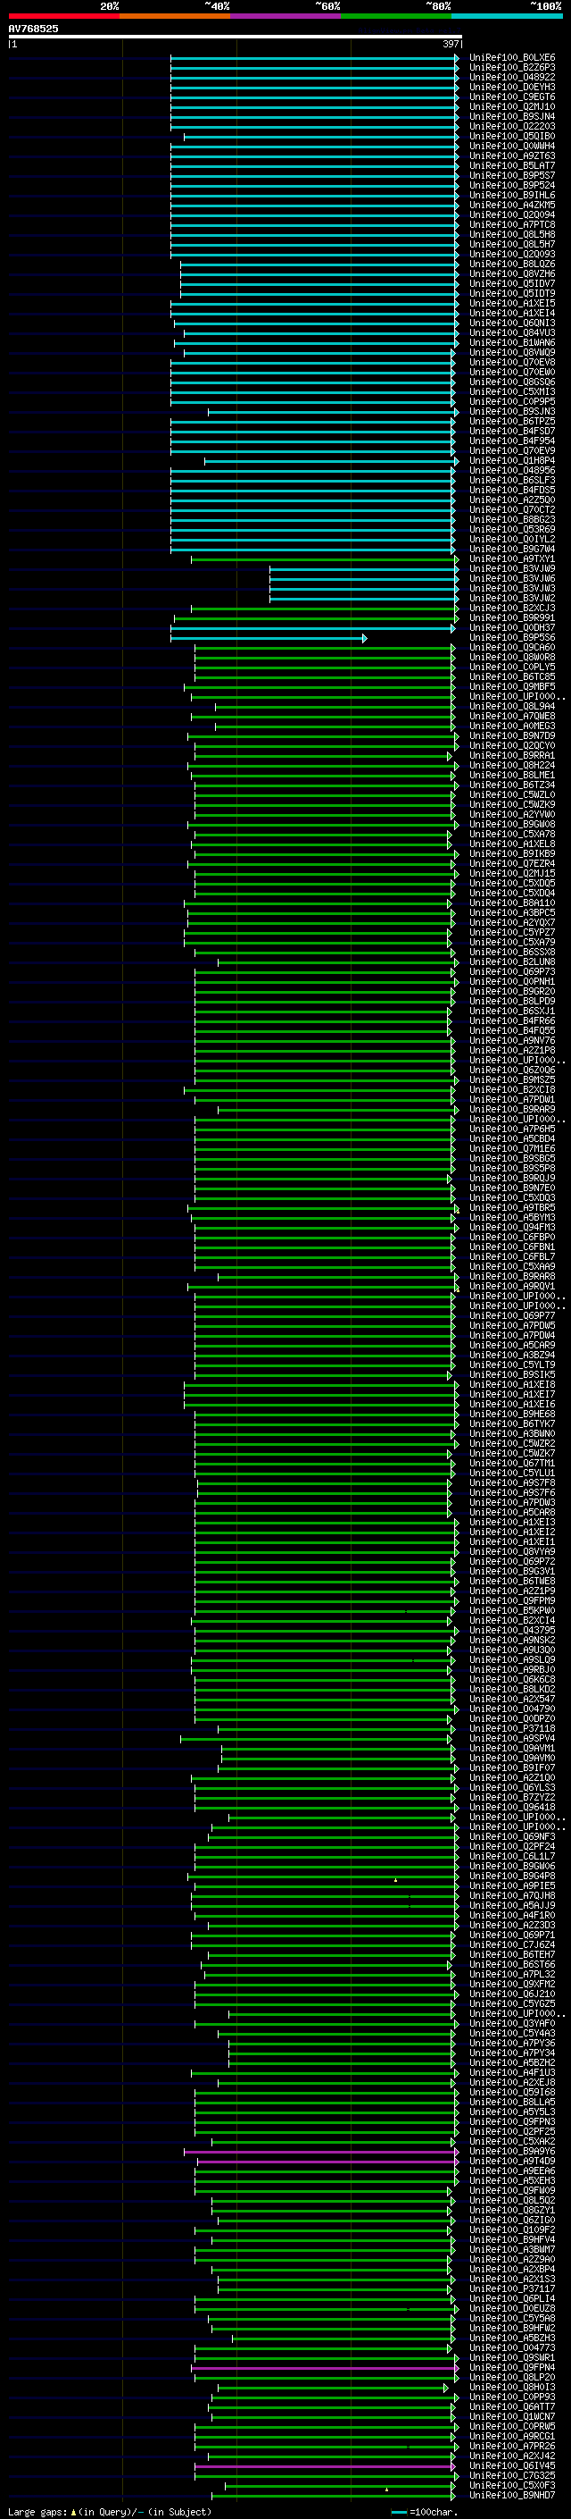Screen dimensions: 571x2519
Task: Select the UniRef100_Q6IV45 label
Action: pyautogui.click(x=512, y=2465)
